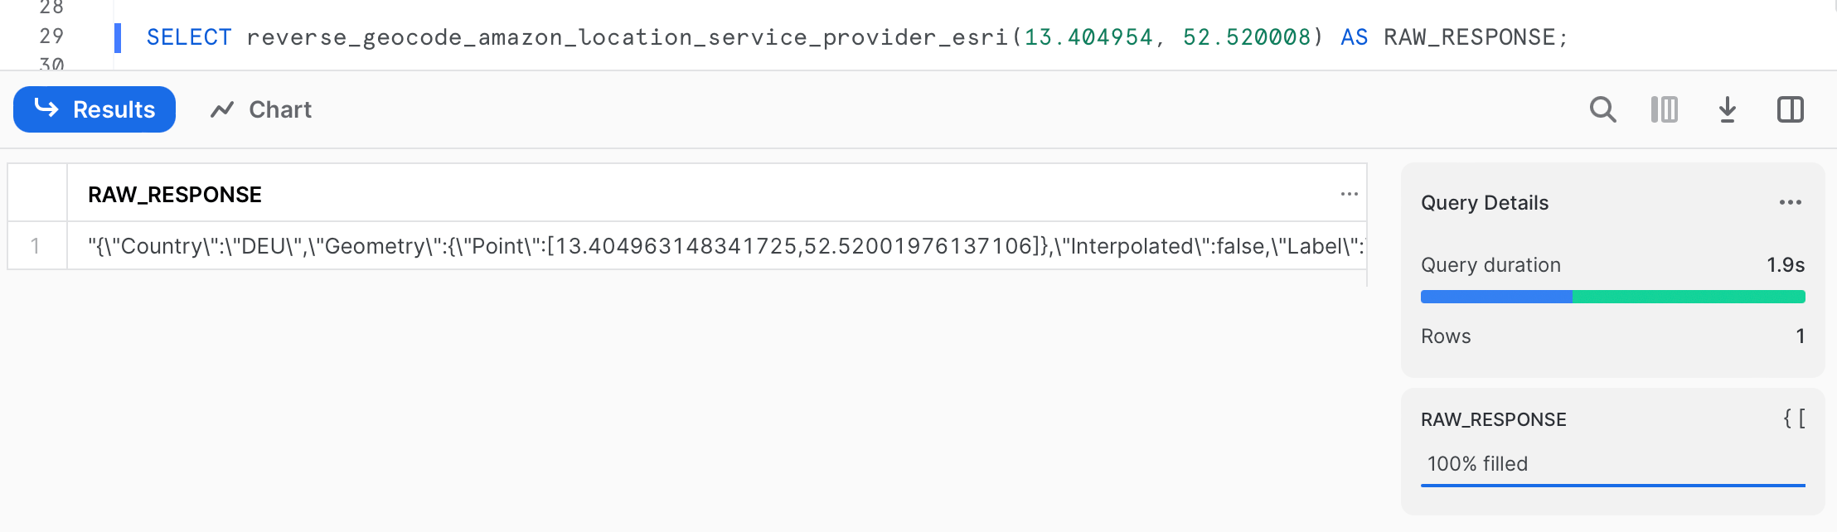Click the blue statement marker on line 29
This screenshot has height=532, width=1837.
118,37
